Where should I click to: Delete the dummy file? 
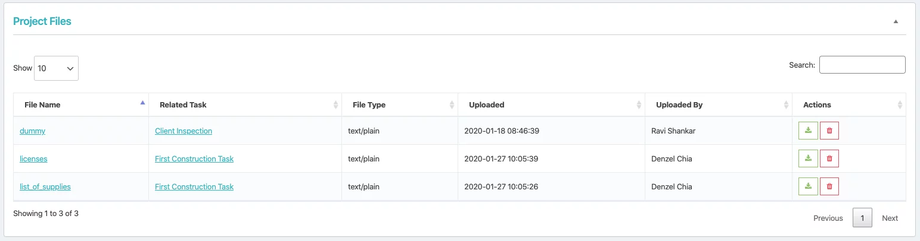pyautogui.click(x=829, y=131)
